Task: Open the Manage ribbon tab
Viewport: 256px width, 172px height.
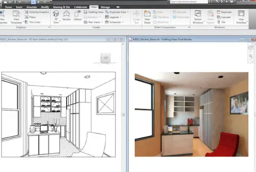Action: pos(105,7)
